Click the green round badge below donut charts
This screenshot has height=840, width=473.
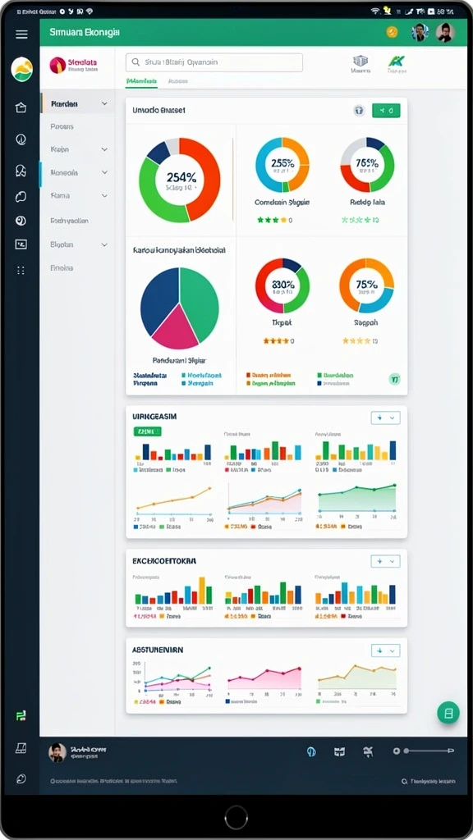395,379
